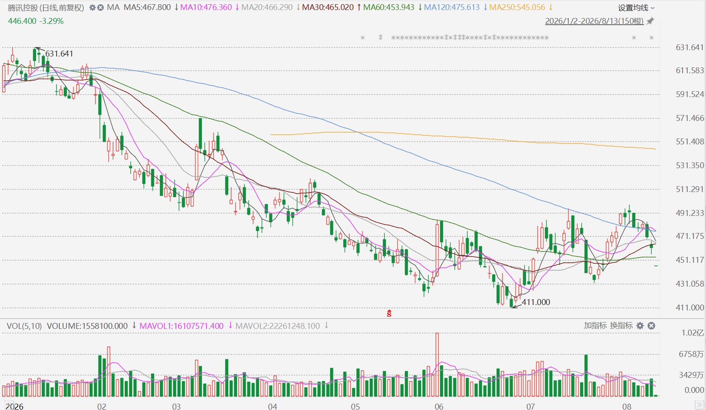Image resolution: width=706 pixels, height=410 pixels.
Task: Click the MAVOL2:22261248.100 readout
Action: pos(278,326)
